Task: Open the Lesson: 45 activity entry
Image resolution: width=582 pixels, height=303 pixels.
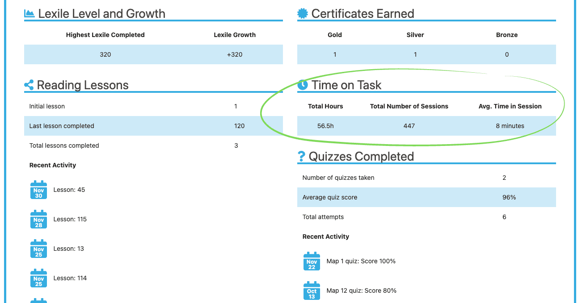Action: 68,190
